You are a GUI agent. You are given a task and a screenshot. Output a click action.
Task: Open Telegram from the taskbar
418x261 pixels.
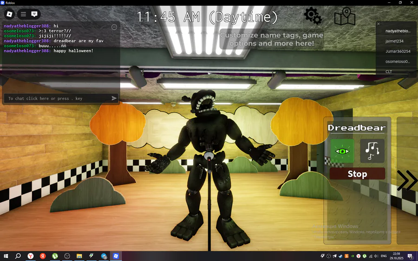click(104, 256)
